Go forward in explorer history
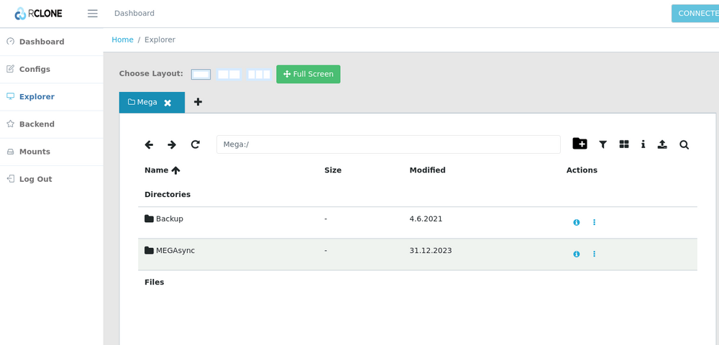Screen dimensions: 719x345 [x=172, y=144]
